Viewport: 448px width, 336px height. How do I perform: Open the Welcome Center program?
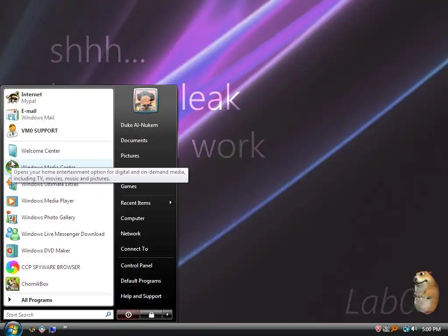click(59, 151)
